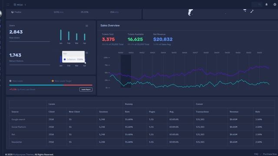Open notifications via the bell icon
This screenshot has width=278, height=156.
coord(266,5)
